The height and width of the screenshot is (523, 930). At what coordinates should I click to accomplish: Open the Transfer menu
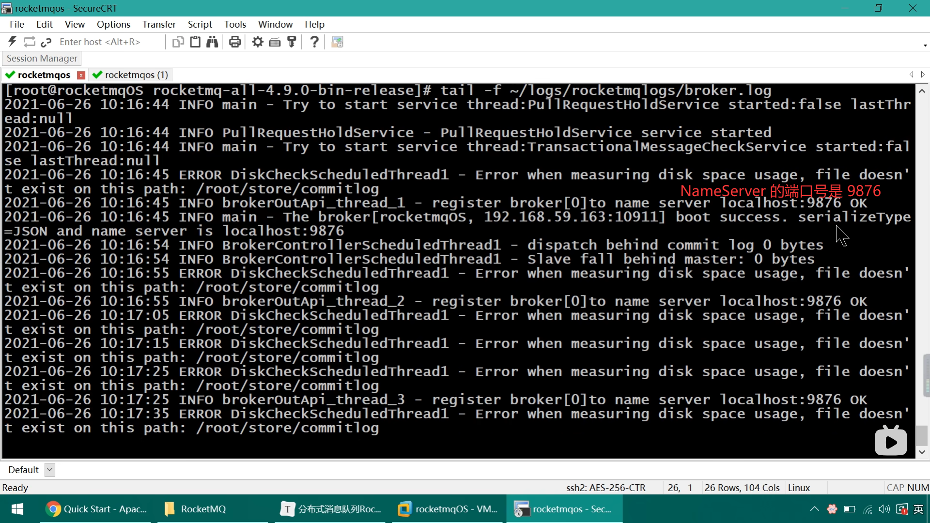pyautogui.click(x=158, y=24)
